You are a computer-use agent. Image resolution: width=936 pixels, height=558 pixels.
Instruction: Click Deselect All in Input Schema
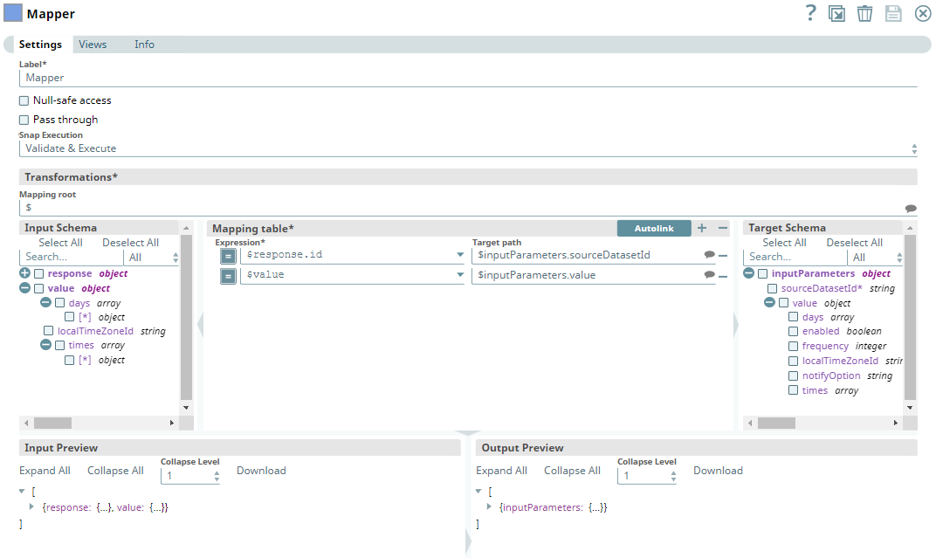[x=130, y=242]
